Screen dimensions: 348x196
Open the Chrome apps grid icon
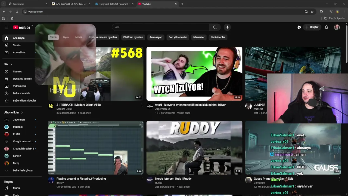coord(4,18)
